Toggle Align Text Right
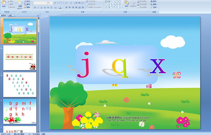The width and height of the screenshot is (211, 135). (x=73, y=8)
